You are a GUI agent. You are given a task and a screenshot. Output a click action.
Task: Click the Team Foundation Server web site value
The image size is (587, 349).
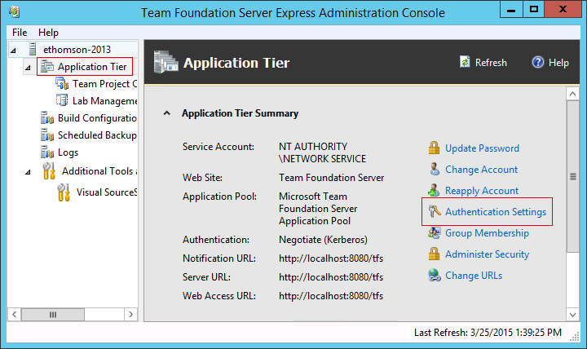point(331,178)
